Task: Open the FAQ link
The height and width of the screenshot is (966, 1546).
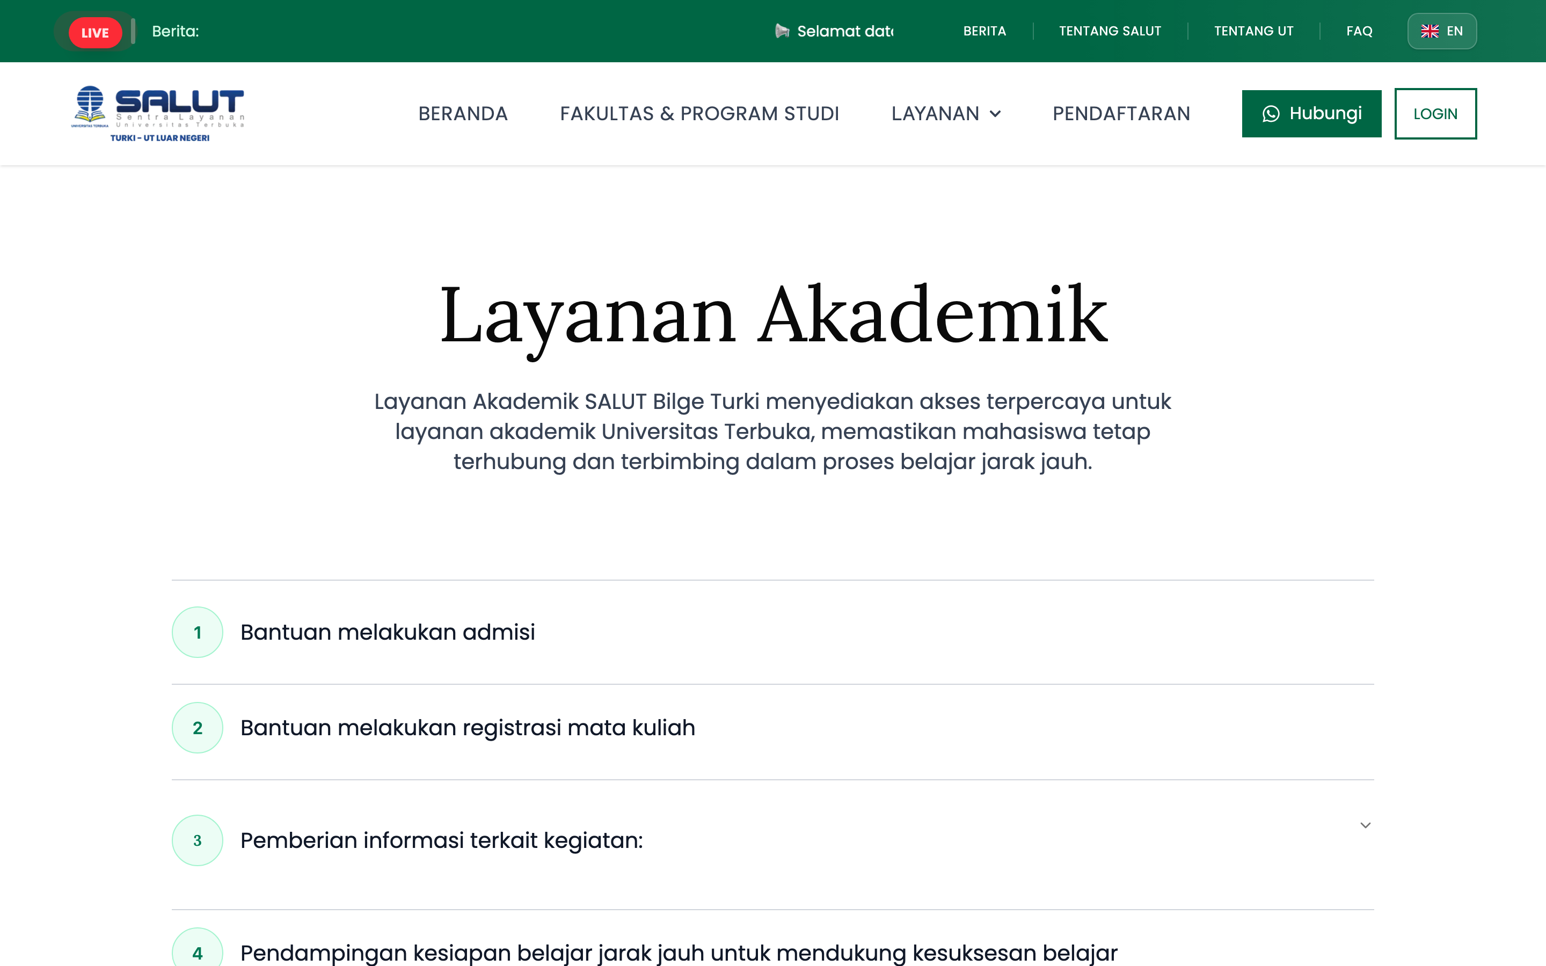Action: [x=1359, y=31]
